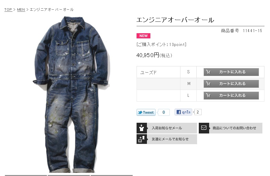Click the cart icon for size M
Screen dimensions: 270x176
point(208,84)
